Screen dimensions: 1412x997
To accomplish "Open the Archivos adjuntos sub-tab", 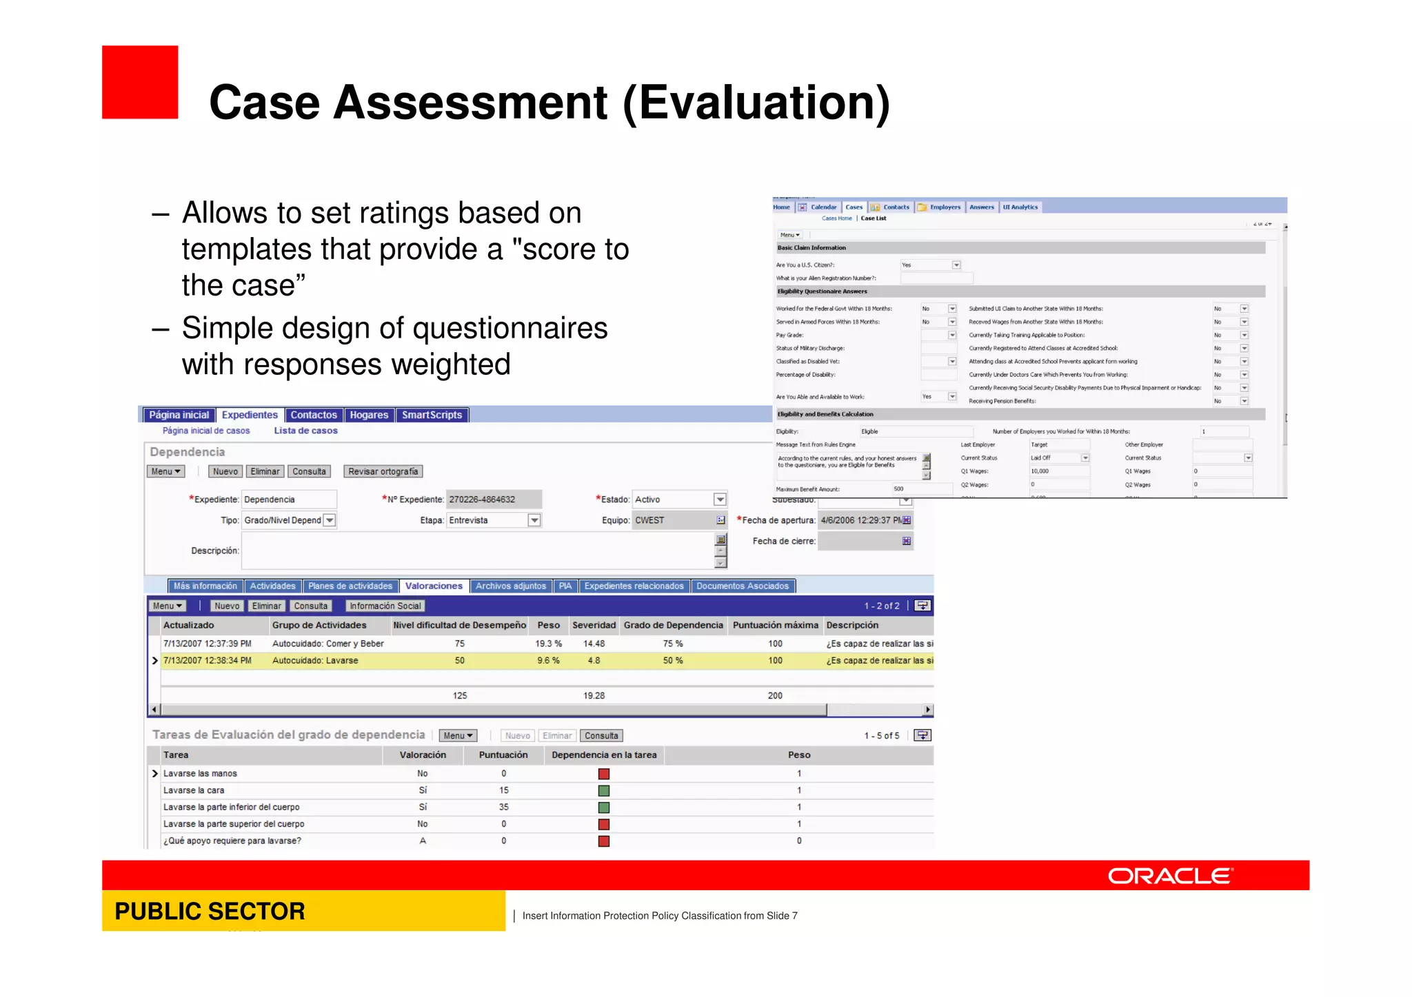I will point(511,586).
